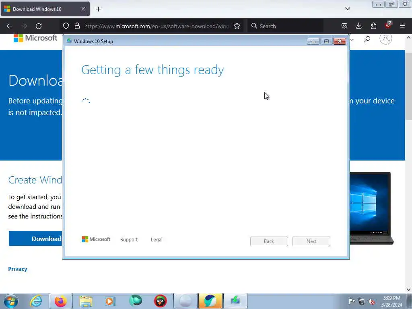Screen dimensions: 412x309
Task: Go back with the browser back arrow
Action: [x=10, y=26]
